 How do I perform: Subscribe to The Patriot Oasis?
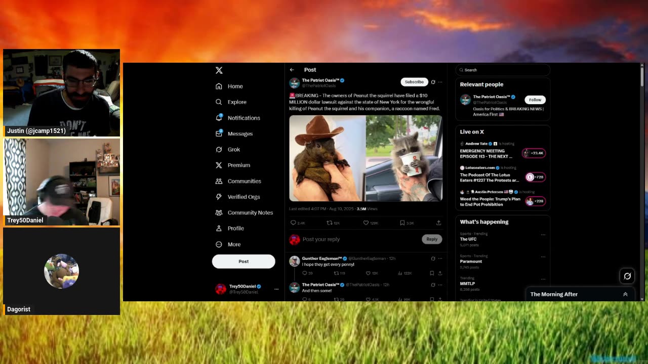point(414,82)
